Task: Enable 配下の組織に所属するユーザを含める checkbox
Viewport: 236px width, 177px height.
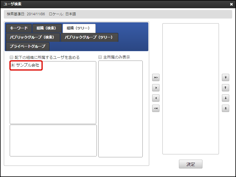Action: [x=11, y=57]
